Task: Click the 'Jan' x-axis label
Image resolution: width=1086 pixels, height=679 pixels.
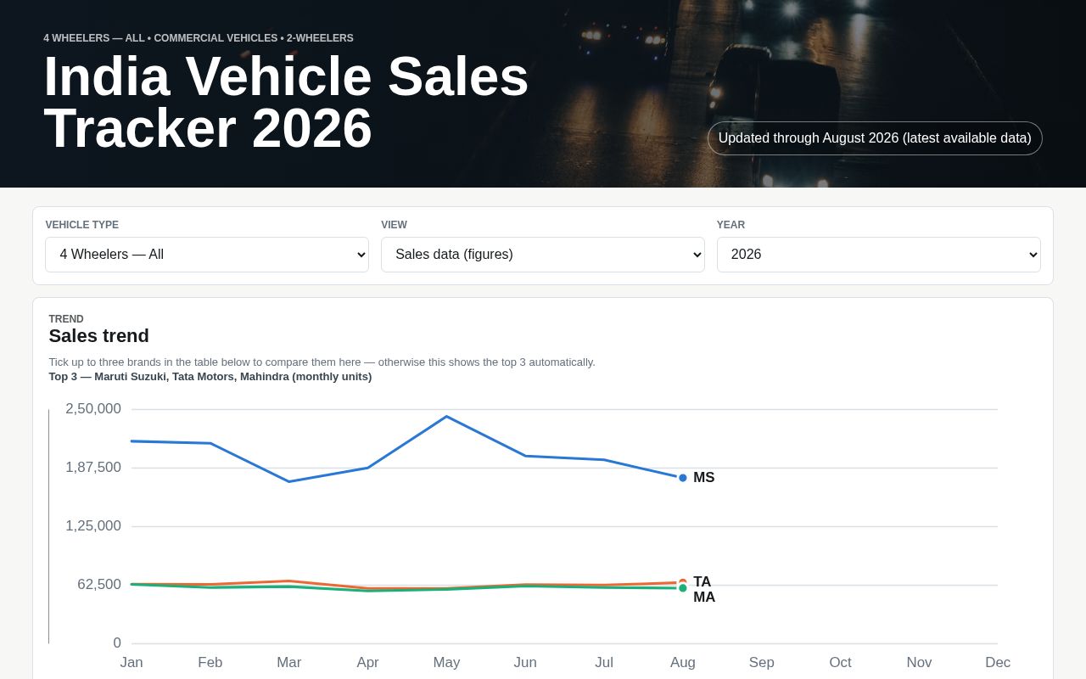Action: pyautogui.click(x=132, y=663)
